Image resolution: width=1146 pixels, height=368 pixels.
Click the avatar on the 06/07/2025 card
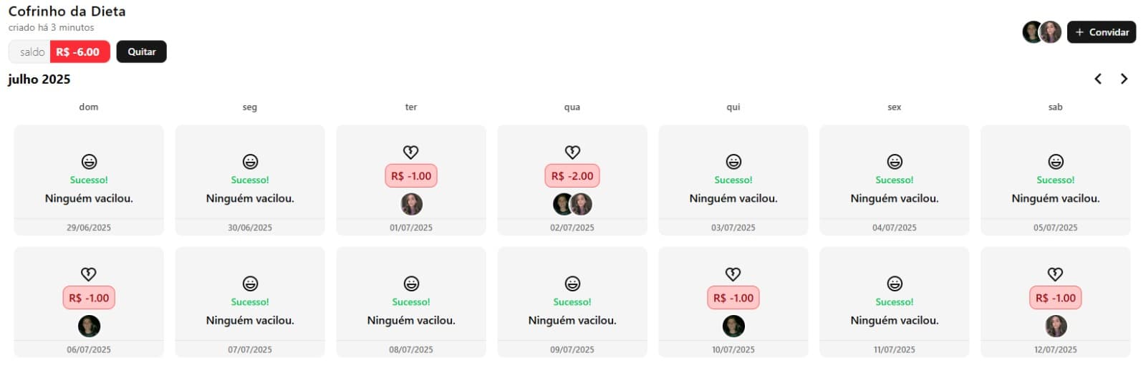(x=89, y=326)
